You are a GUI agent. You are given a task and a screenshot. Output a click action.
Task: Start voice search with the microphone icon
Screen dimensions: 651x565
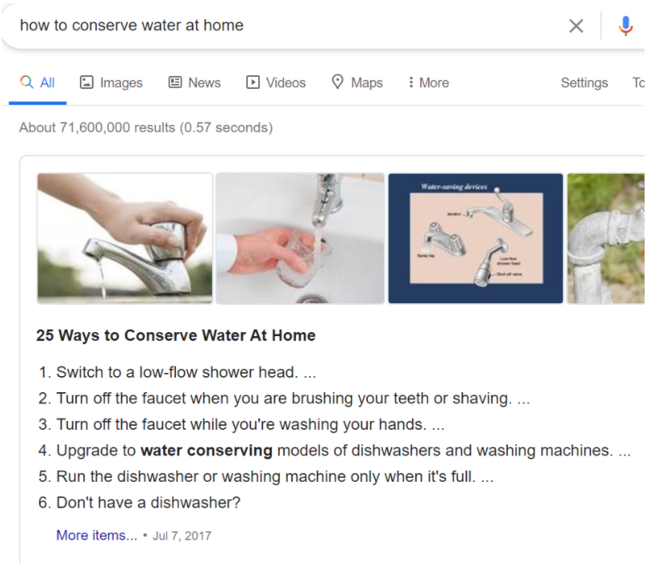point(625,26)
